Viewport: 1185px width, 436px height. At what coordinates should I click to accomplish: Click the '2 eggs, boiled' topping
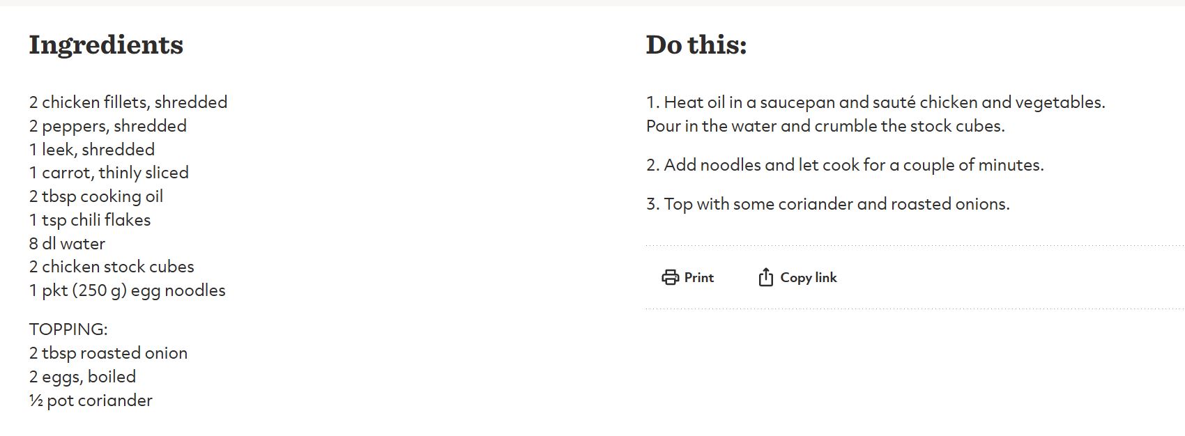(82, 377)
